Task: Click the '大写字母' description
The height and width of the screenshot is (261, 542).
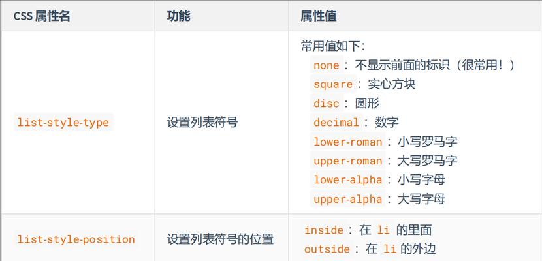Action: [421, 199]
